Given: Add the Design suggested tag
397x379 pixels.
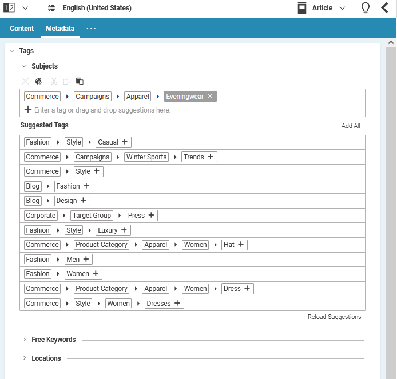Looking at the screenshot, I should point(84,201).
